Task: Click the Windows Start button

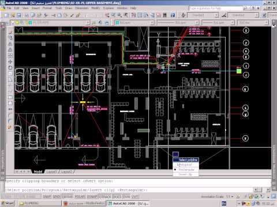Action: (8, 204)
